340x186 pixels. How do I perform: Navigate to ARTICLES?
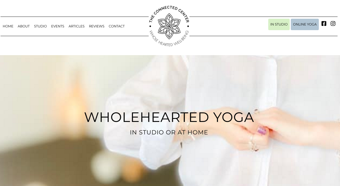[76, 26]
